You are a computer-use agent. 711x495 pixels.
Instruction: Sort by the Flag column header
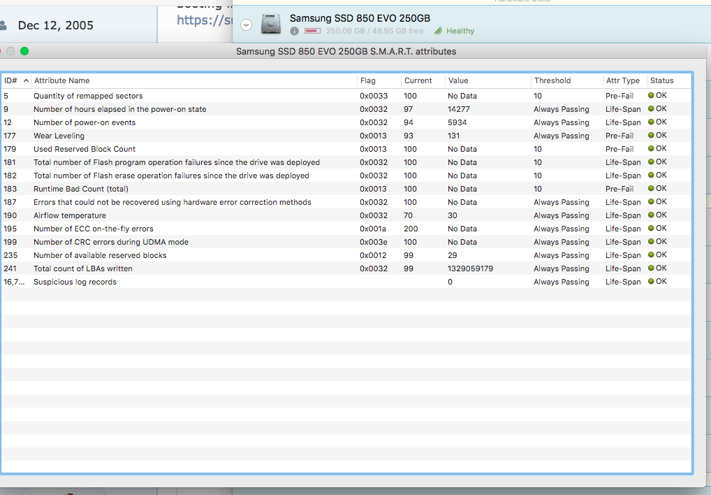coord(379,80)
